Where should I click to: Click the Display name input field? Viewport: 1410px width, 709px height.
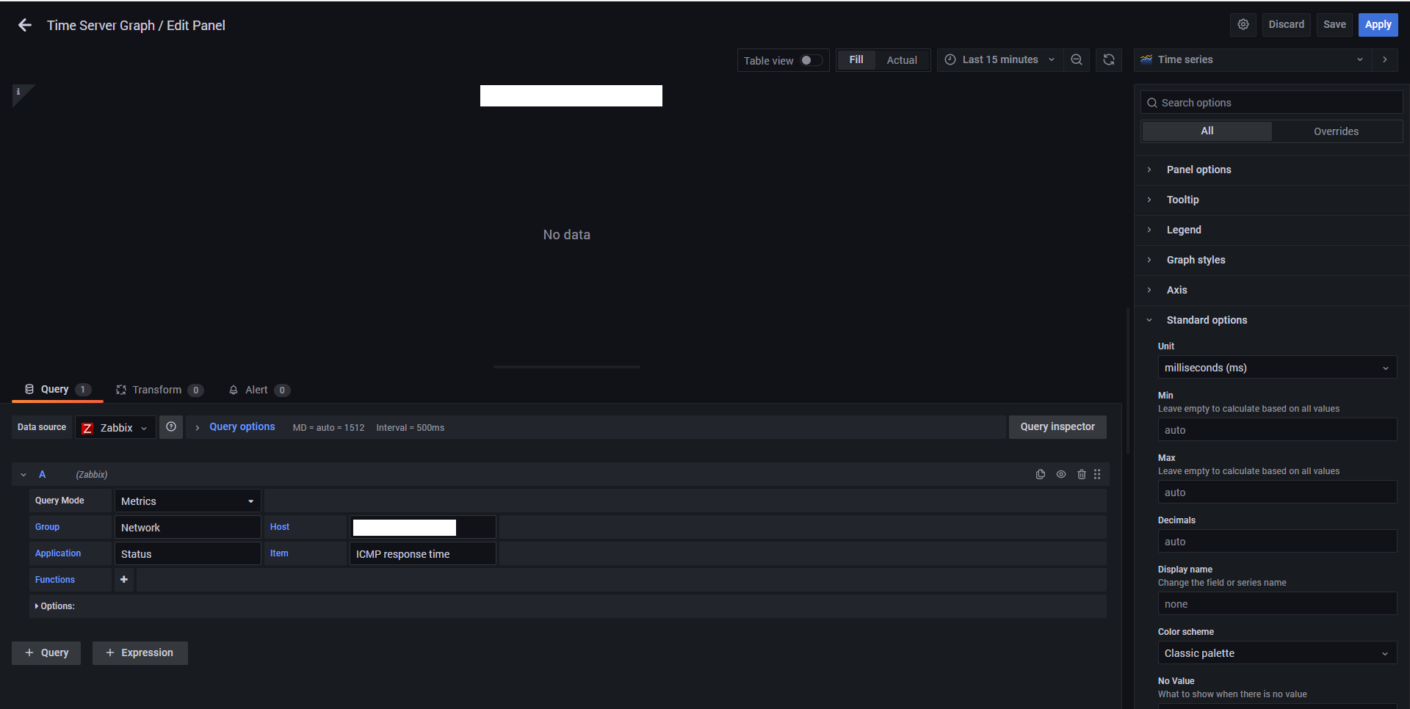(x=1277, y=604)
